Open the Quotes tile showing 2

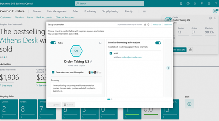point(9,109)
